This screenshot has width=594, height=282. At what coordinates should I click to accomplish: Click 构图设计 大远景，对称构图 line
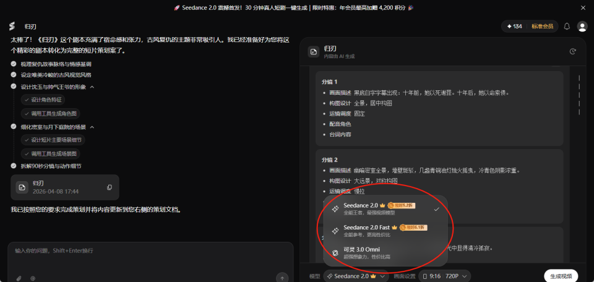[363, 181]
